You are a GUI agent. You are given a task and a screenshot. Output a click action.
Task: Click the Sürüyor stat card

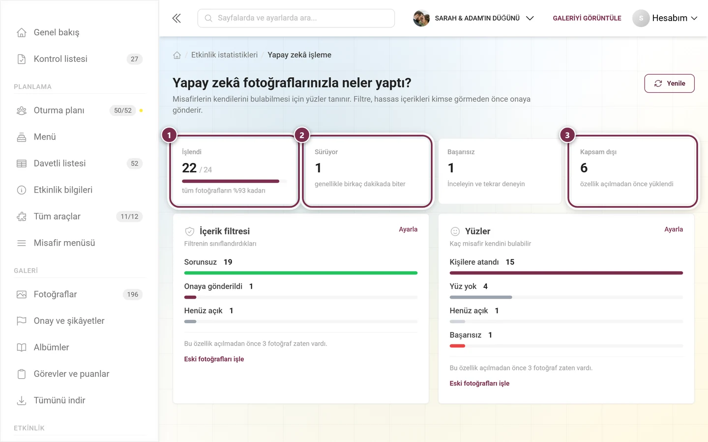[367, 171]
